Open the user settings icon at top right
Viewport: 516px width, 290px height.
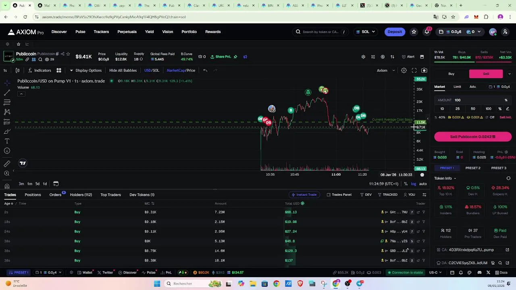(x=505, y=32)
